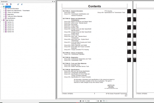Open the Section 04 bookmark
154x103 pixels.
point(11,28)
